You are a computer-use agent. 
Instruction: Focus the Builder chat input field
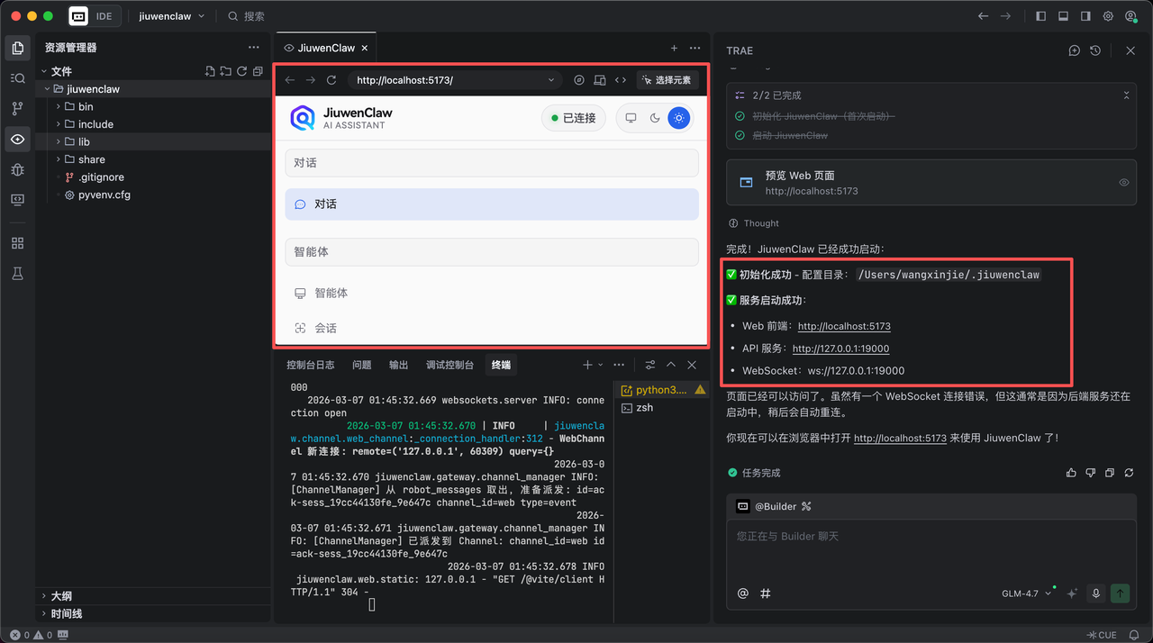(x=931, y=551)
